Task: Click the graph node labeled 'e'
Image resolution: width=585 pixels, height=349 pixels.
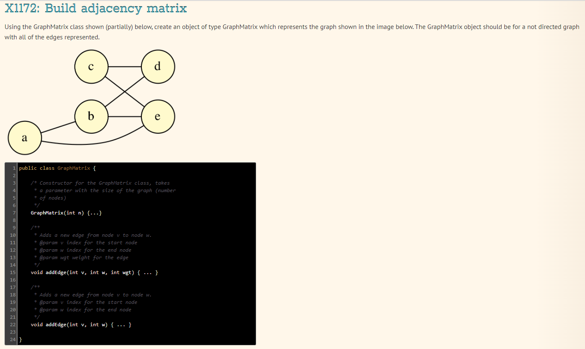Action: [x=158, y=116]
